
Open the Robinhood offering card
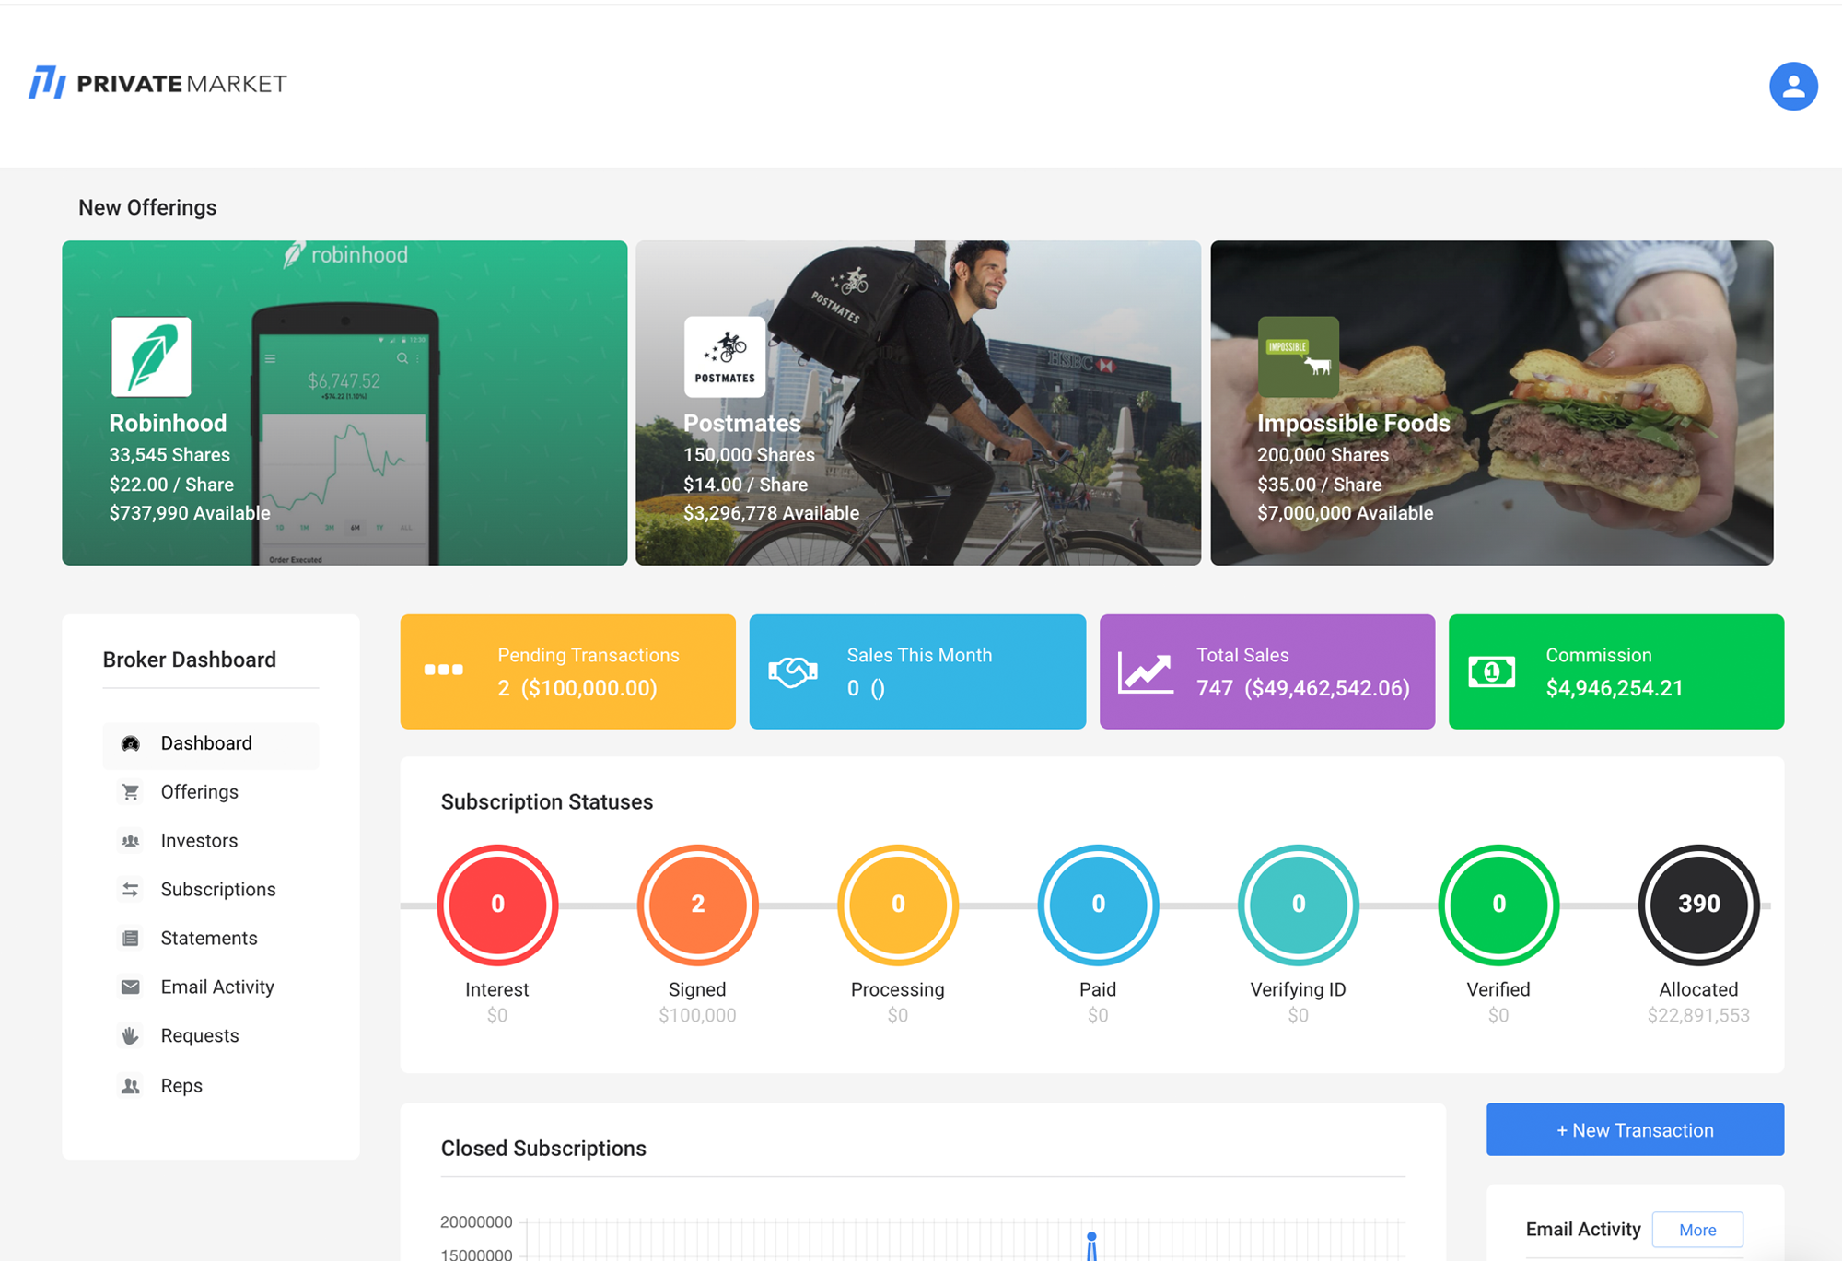click(x=344, y=403)
